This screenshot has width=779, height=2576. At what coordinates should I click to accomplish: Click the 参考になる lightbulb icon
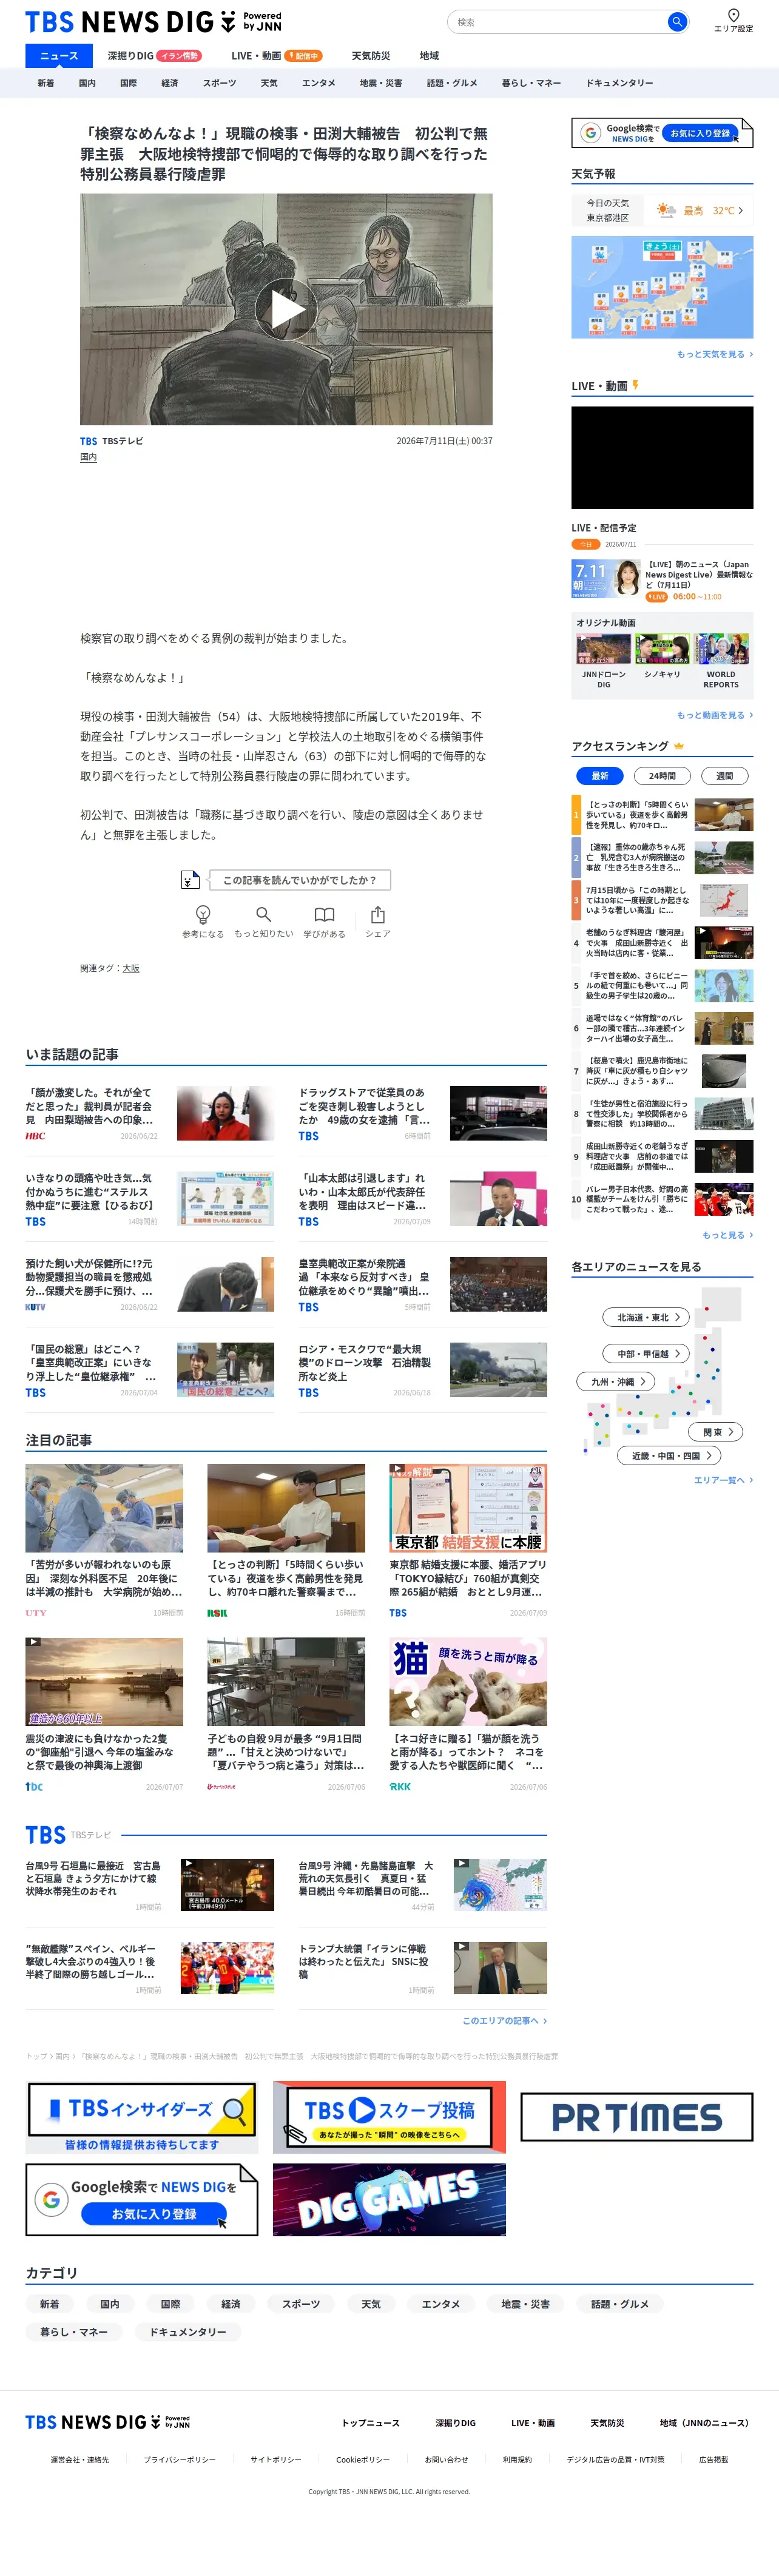point(203,914)
